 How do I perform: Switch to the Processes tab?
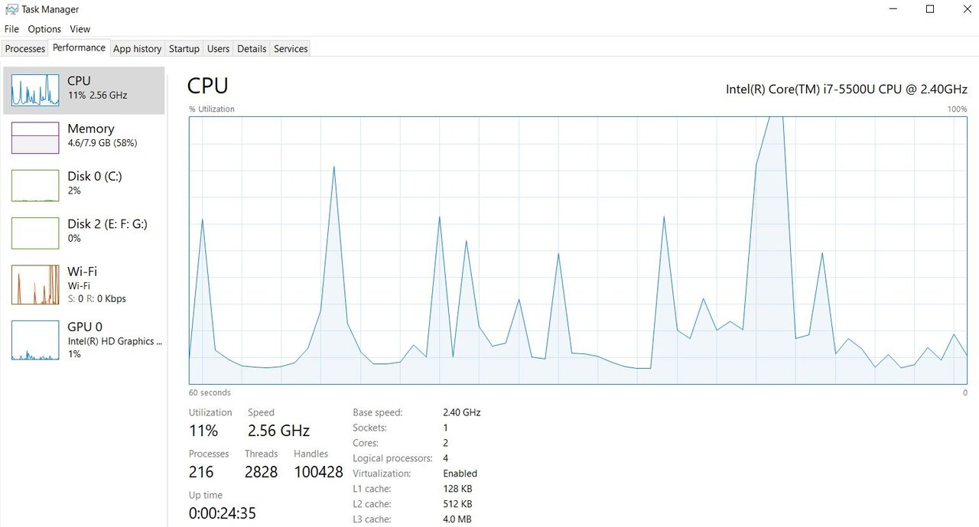pyautogui.click(x=25, y=49)
